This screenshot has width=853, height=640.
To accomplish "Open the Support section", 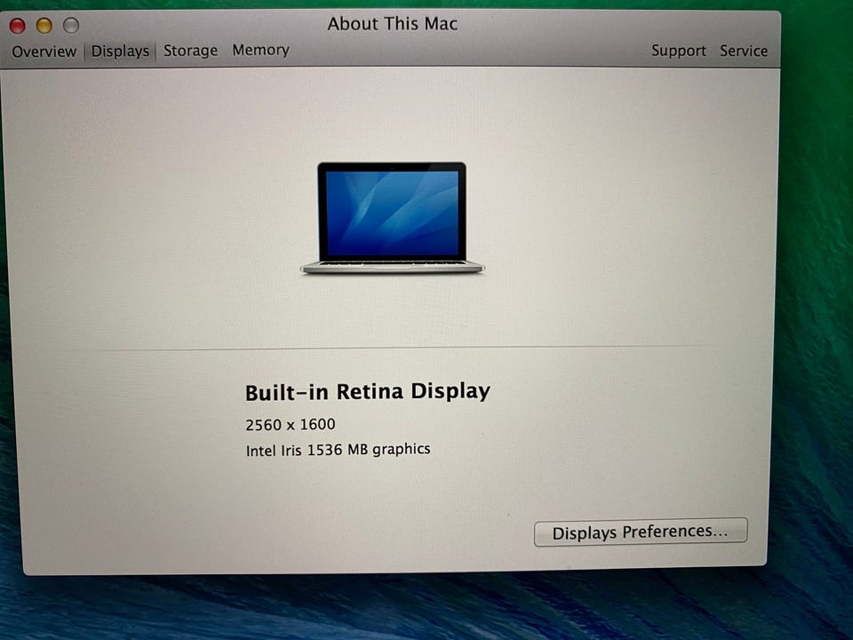I will tap(678, 51).
